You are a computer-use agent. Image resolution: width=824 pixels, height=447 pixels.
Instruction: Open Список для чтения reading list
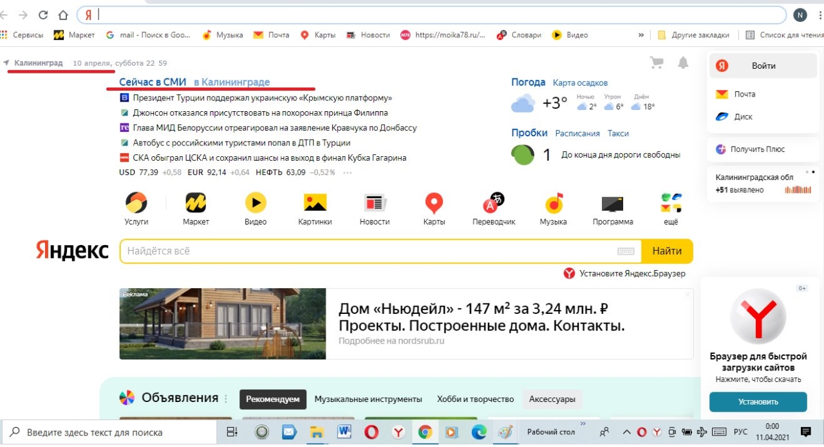coord(784,35)
